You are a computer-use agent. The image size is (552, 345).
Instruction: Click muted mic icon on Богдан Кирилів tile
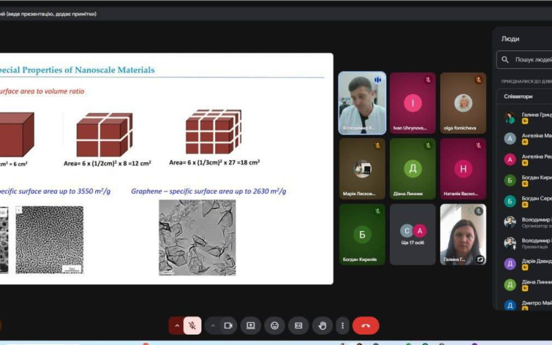click(377, 211)
